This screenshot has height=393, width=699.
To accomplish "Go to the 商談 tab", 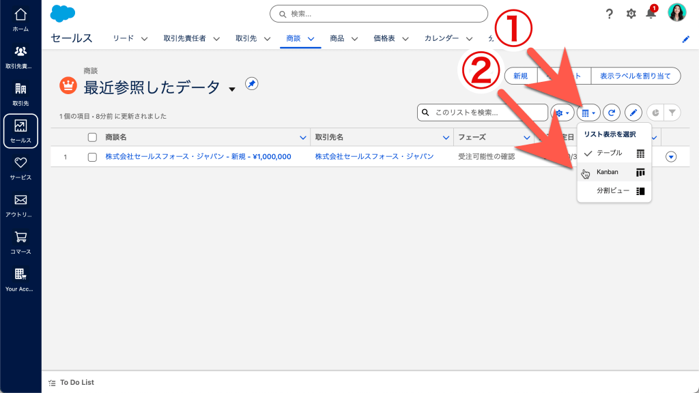I will pos(294,38).
